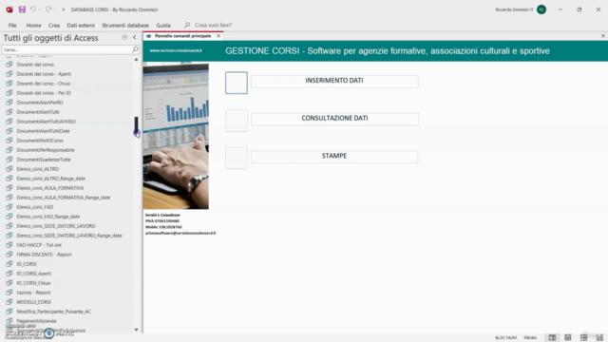Image resolution: width=608 pixels, height=342 pixels.
Task: Click the query icon of DocumentiScadenzeTutte
Action: 9,160
